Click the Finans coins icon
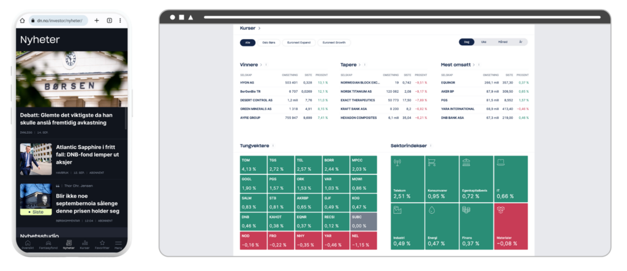This screenshot has width=627, height=271. [466, 210]
